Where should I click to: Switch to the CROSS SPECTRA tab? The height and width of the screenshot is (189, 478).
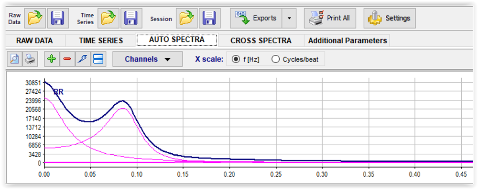pyautogui.click(x=261, y=40)
